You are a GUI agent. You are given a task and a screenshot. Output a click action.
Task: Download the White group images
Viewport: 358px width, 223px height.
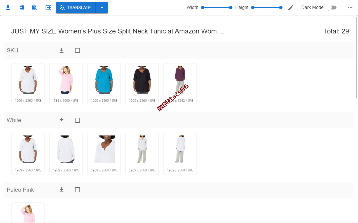click(62, 120)
